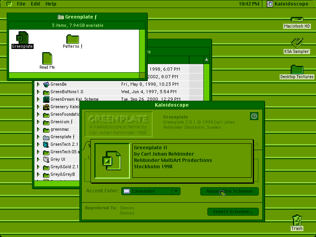Expand the Greenery Kalei disclosure triangle
This screenshot has height=237, width=316.
pyautogui.click(x=38, y=107)
